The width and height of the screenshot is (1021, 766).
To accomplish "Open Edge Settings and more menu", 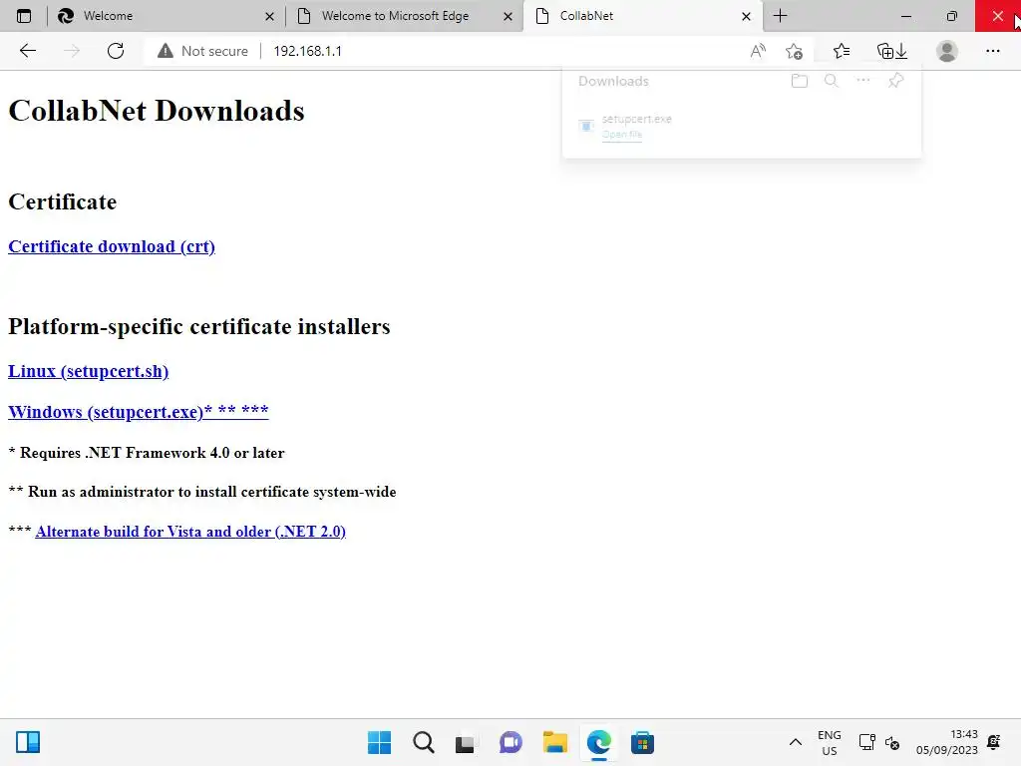I will (992, 51).
